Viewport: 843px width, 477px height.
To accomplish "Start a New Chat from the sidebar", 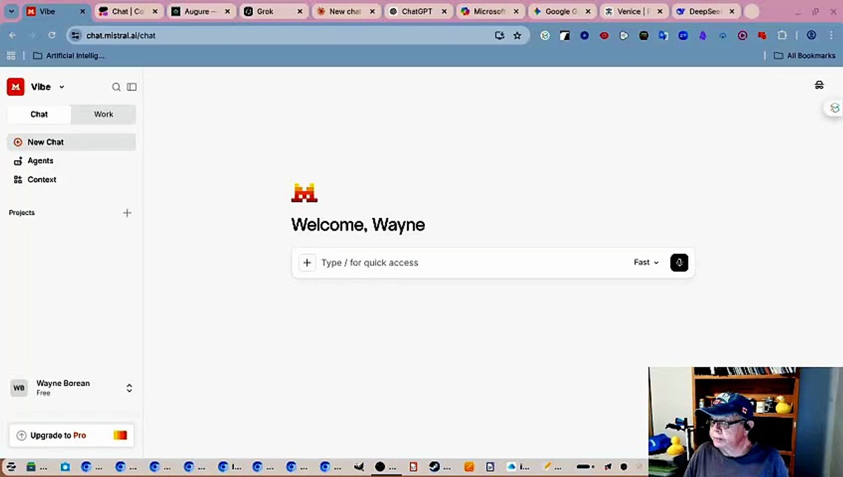I will coord(72,142).
